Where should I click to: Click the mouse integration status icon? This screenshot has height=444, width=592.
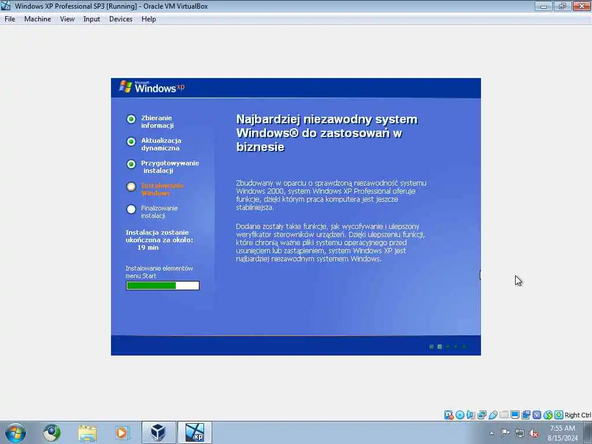click(548, 415)
